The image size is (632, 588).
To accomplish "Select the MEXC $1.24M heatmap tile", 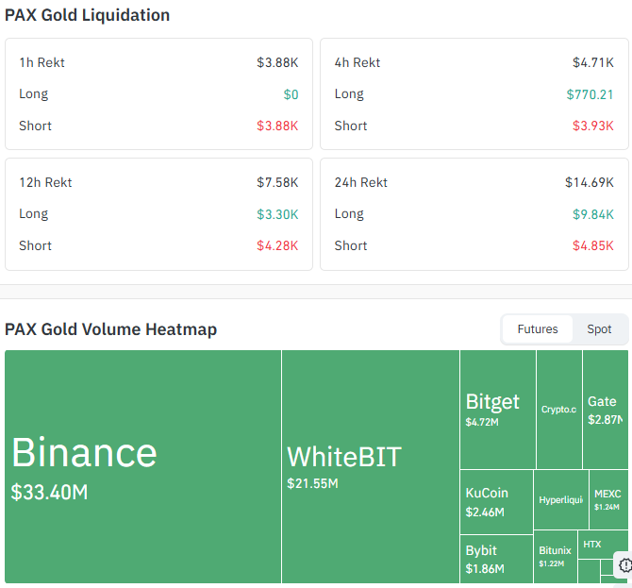I will (608, 499).
